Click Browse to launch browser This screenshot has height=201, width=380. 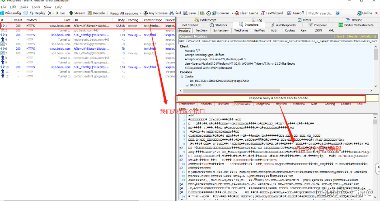pyautogui.click(x=221, y=13)
